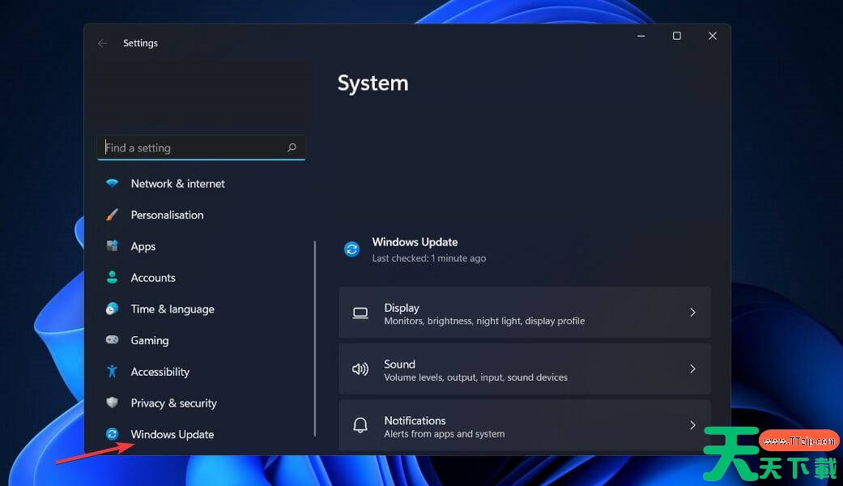The image size is (843, 486).
Task: Open Sound settings card
Action: coord(525,369)
